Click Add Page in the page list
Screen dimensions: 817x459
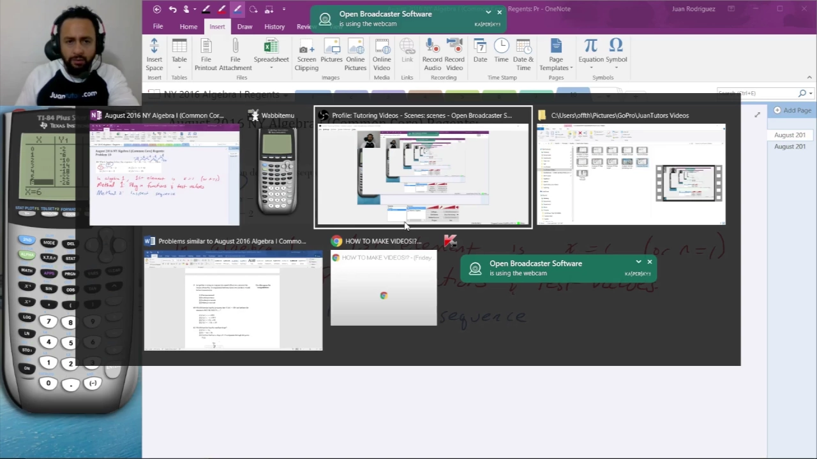[x=793, y=110]
